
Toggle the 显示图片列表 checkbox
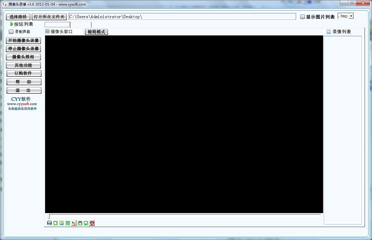pyautogui.click(x=303, y=17)
